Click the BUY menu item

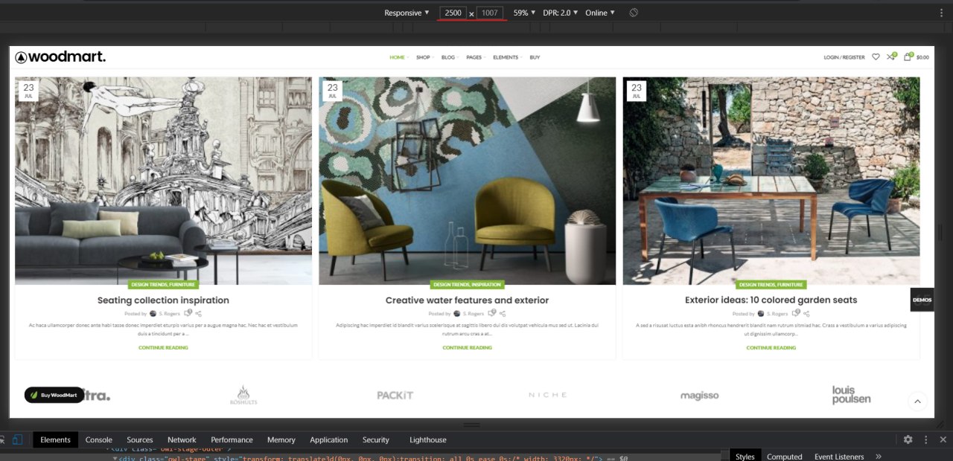pos(535,57)
